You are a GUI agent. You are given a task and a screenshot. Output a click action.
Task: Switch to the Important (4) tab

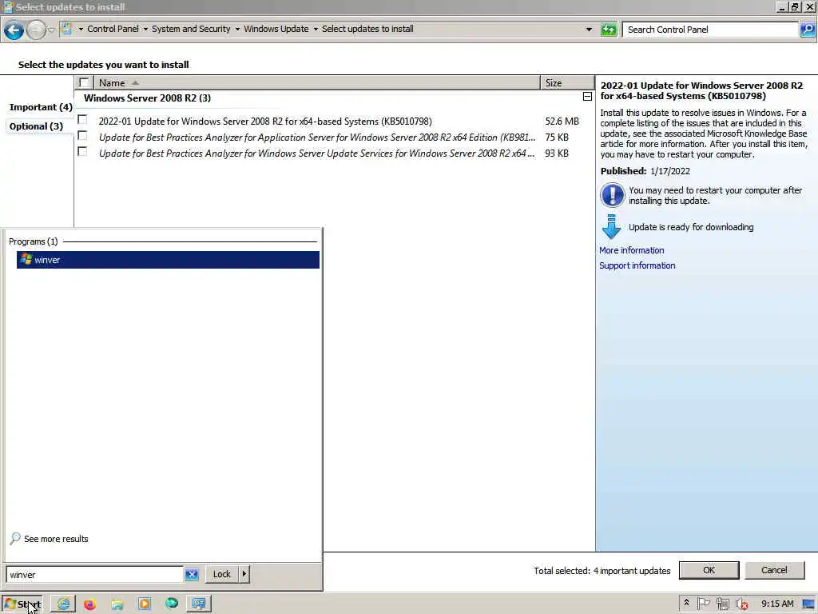pyautogui.click(x=41, y=107)
